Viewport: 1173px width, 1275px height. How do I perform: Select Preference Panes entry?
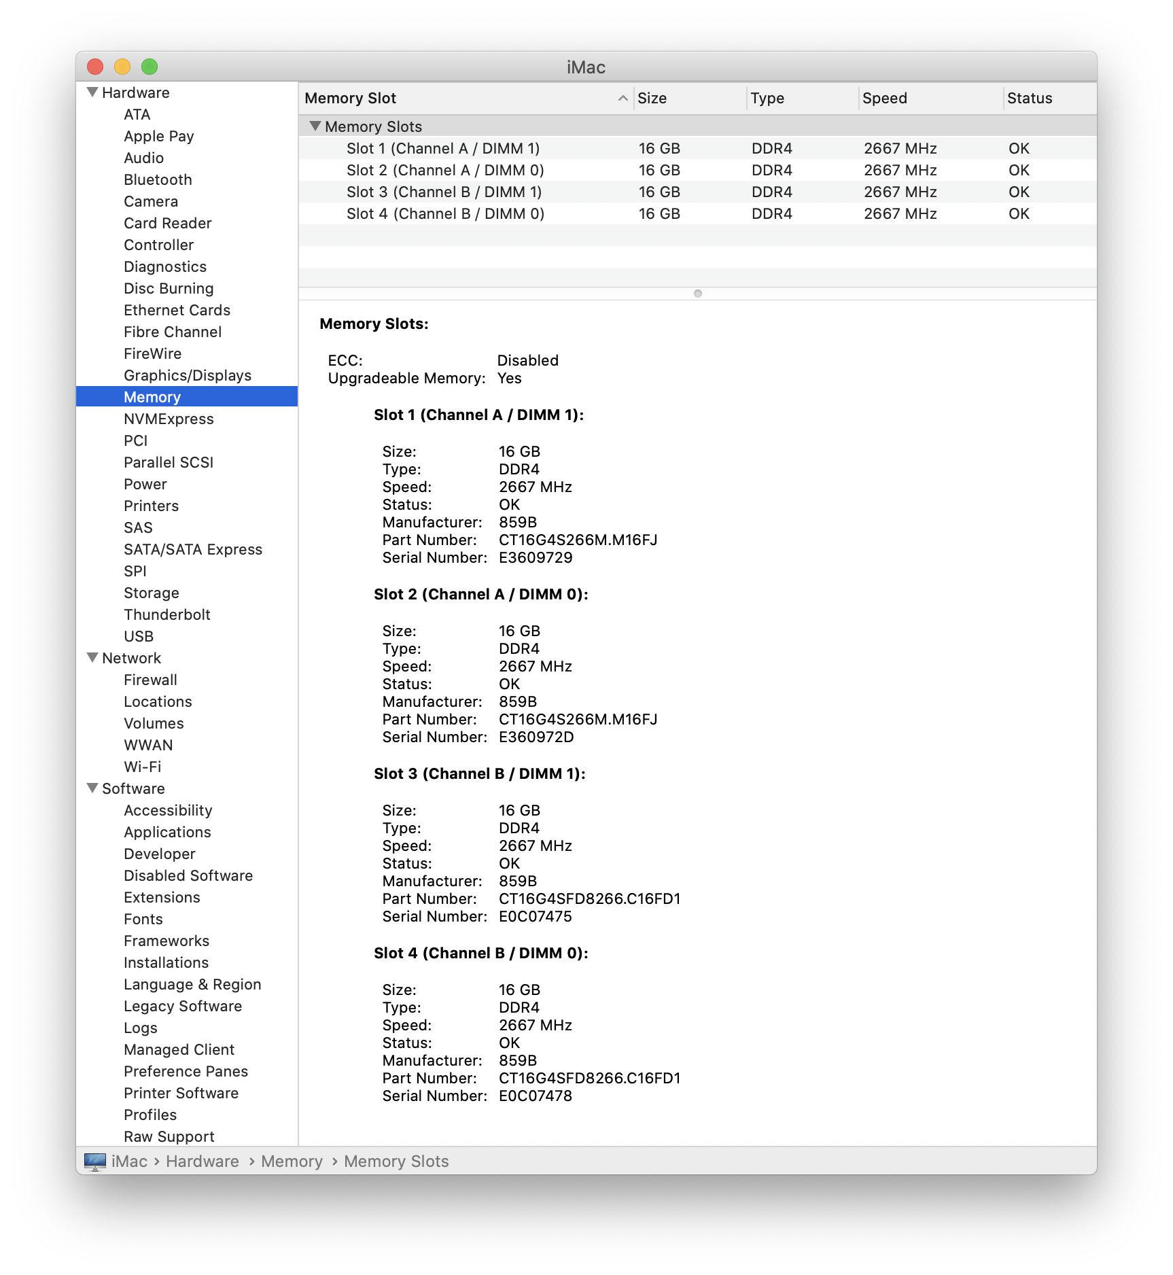186,1071
